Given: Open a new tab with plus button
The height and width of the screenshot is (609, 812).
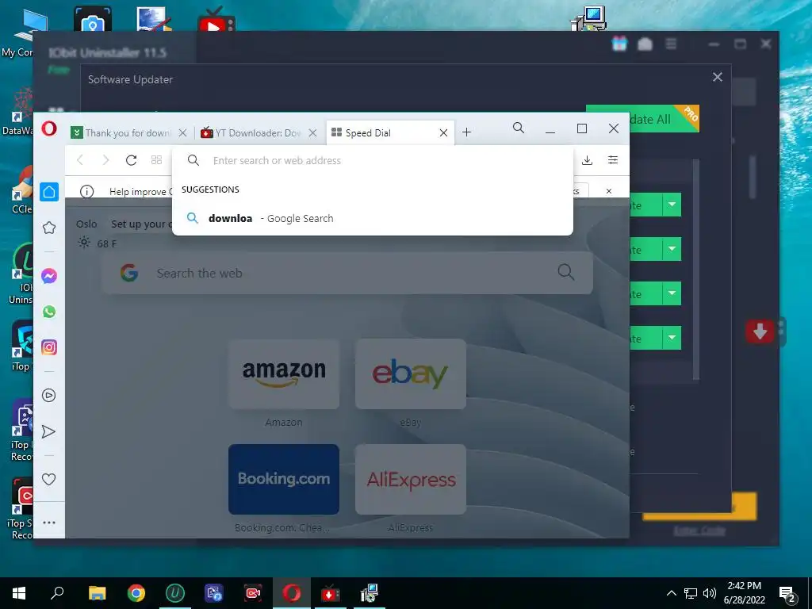Looking at the screenshot, I should 466,132.
